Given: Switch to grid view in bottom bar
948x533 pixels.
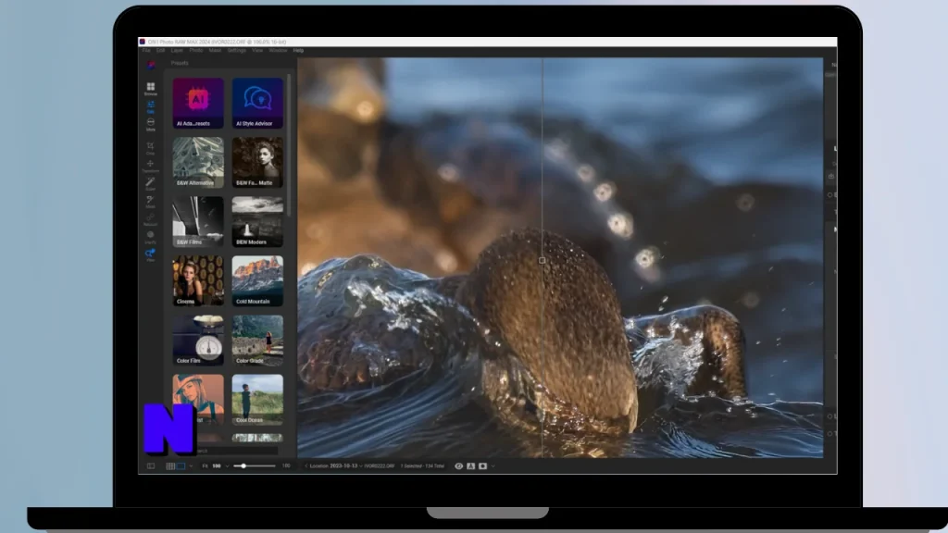Looking at the screenshot, I should coord(170,466).
